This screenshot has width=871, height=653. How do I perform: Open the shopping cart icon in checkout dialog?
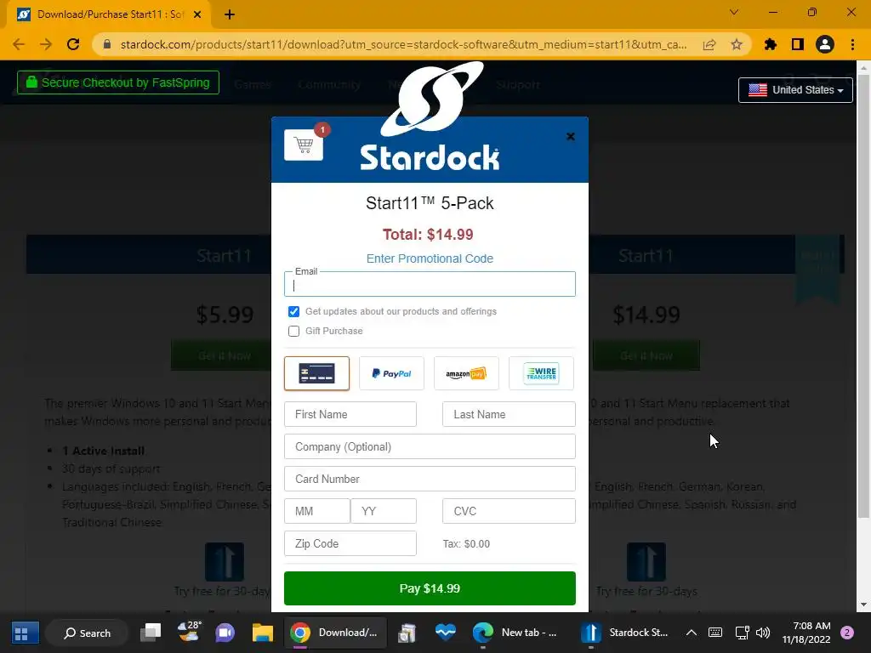[x=304, y=145]
